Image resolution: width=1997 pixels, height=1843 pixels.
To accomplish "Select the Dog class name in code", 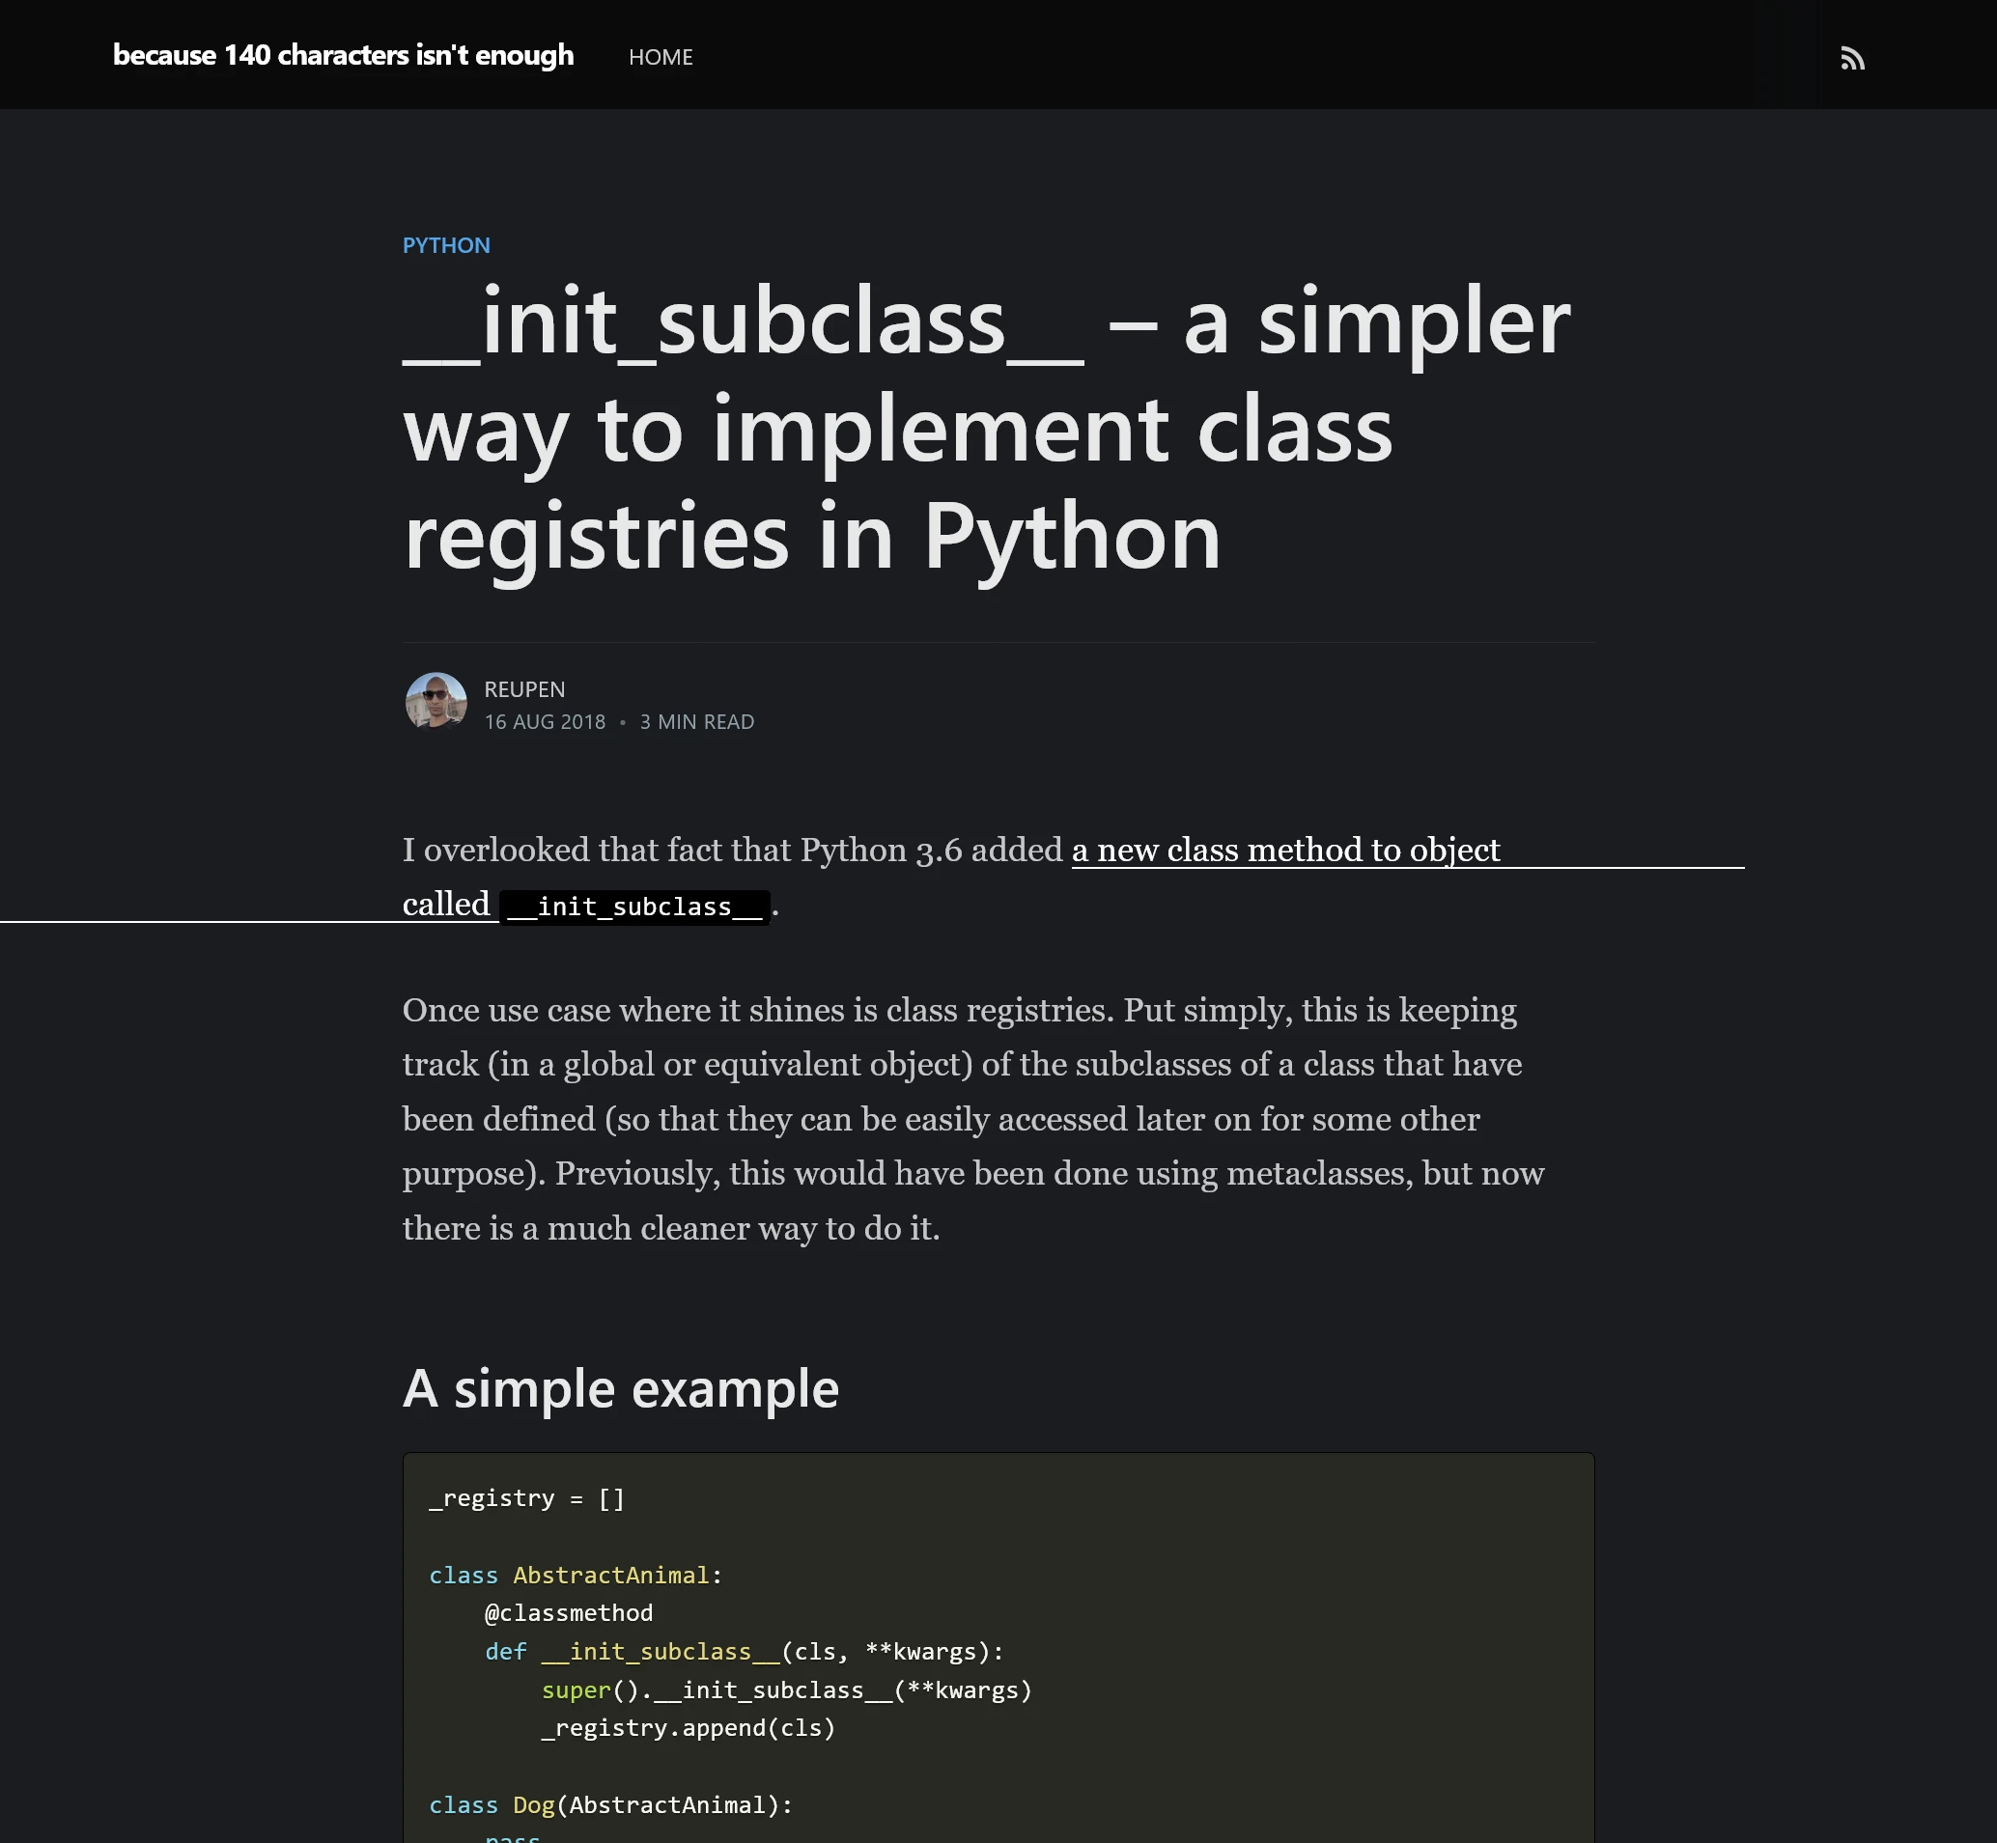I will point(533,1805).
